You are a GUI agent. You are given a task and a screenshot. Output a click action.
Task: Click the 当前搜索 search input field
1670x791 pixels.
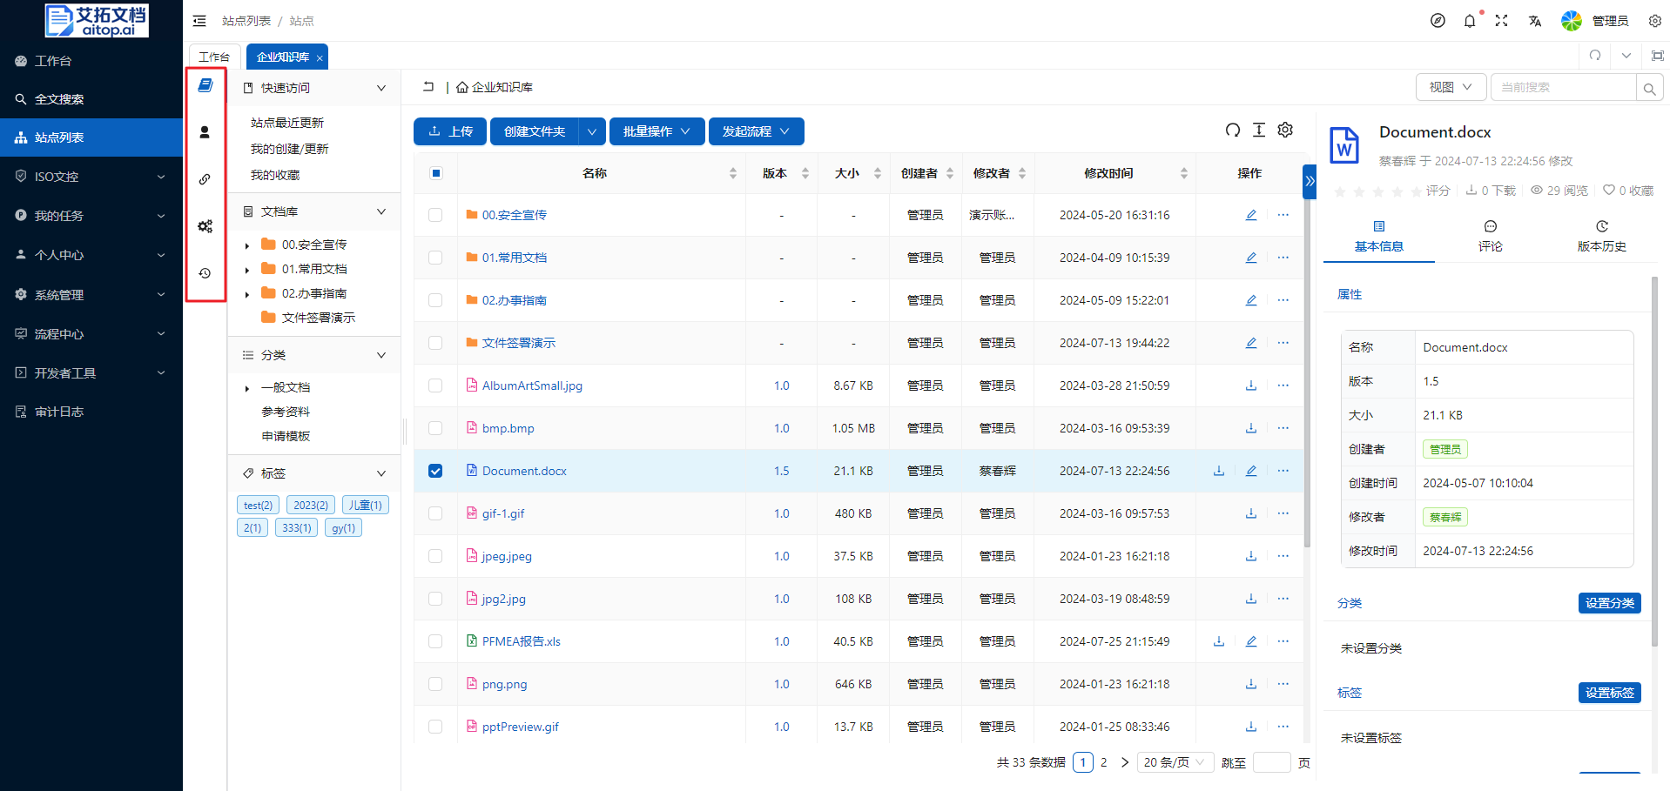coord(1563,87)
